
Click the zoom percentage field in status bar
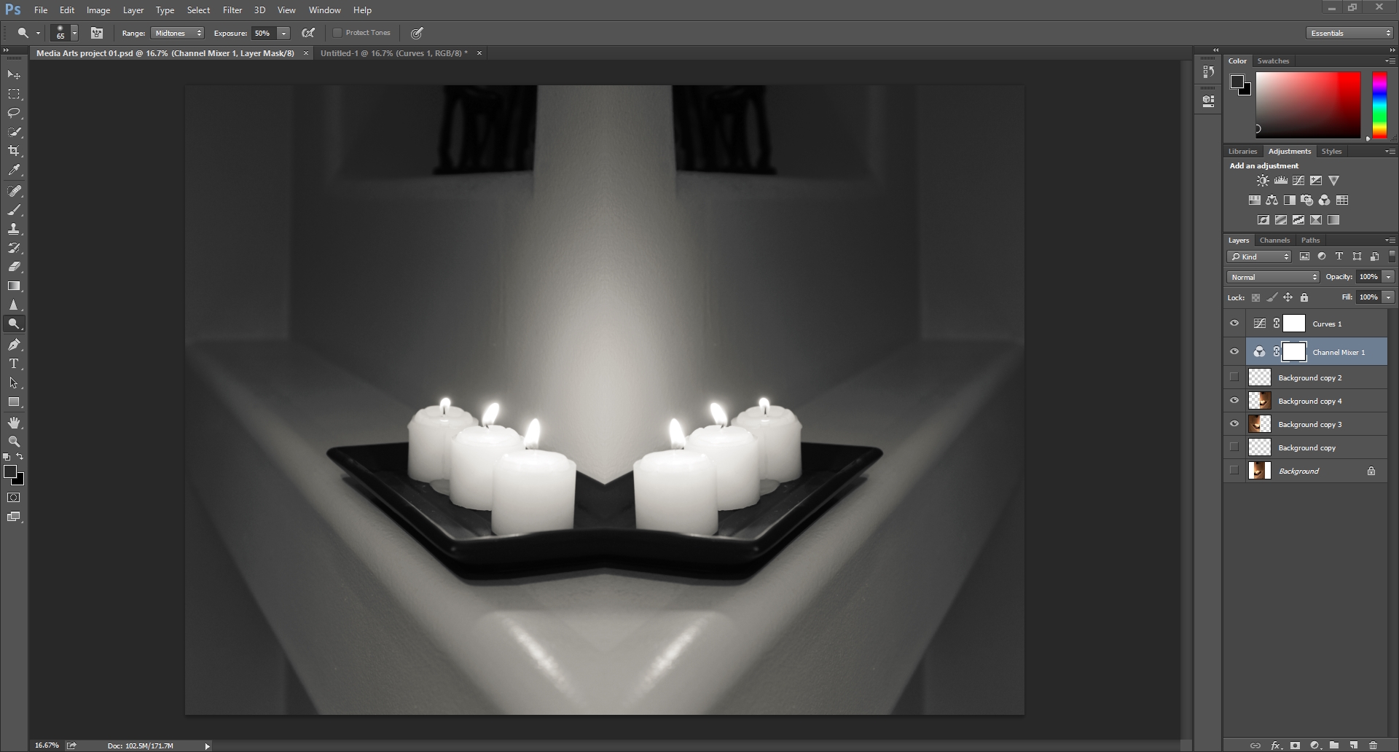[47, 745]
